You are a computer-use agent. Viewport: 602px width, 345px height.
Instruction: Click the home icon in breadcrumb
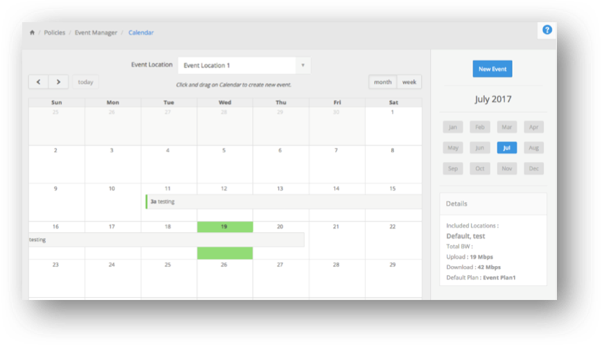tap(32, 33)
